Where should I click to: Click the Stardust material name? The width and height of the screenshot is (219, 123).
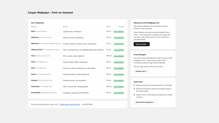coord(34,80)
